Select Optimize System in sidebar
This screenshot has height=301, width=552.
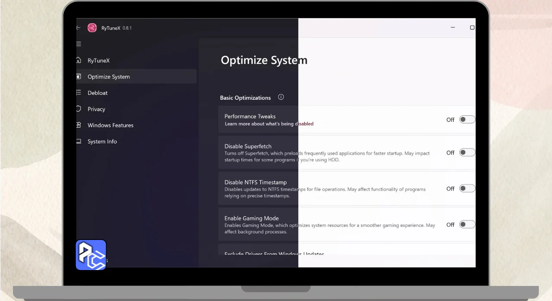click(x=136, y=77)
